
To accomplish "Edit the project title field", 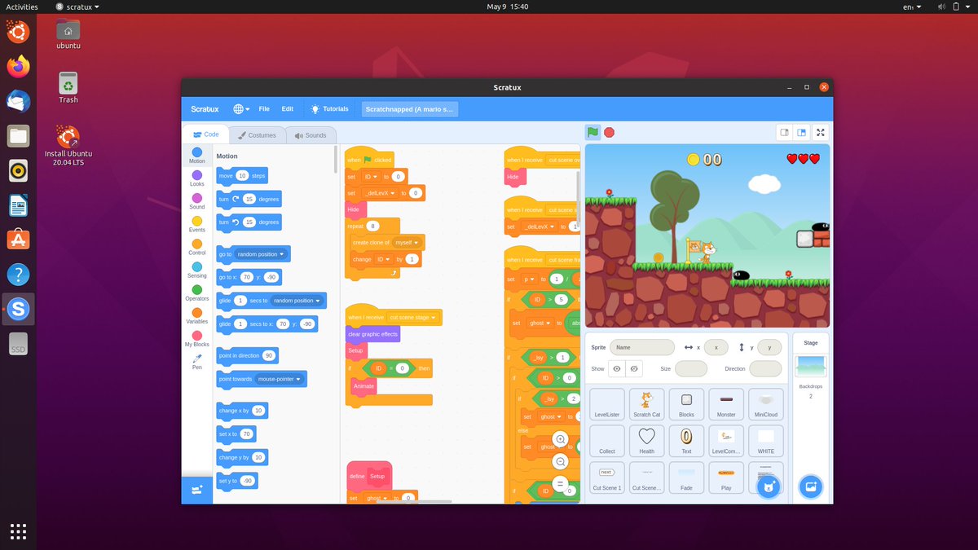I will pos(410,109).
